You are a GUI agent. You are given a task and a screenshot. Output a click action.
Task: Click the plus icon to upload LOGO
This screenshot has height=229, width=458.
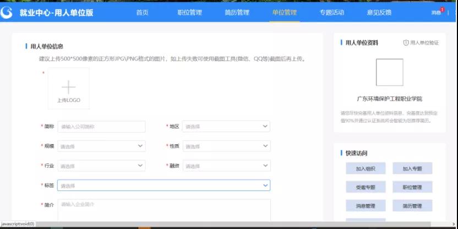[68, 87]
